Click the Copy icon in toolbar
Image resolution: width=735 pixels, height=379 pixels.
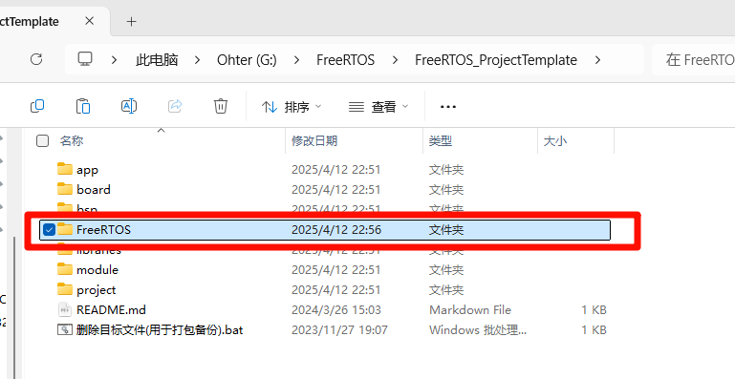coord(37,106)
